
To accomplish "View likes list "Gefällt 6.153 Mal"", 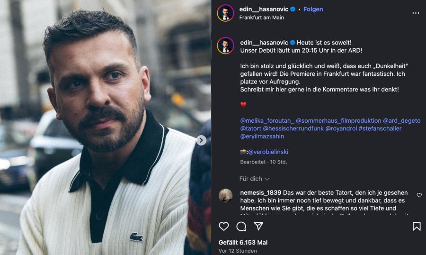I will pos(243,242).
